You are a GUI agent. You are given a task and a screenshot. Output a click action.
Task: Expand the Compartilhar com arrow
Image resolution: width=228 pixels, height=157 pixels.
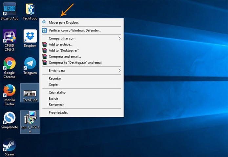[x=119, y=38]
